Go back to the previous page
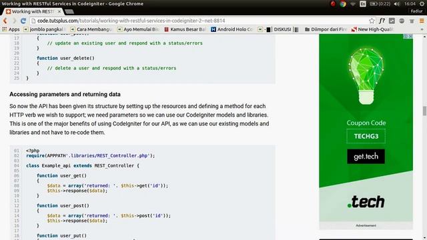 pyautogui.click(x=5, y=21)
